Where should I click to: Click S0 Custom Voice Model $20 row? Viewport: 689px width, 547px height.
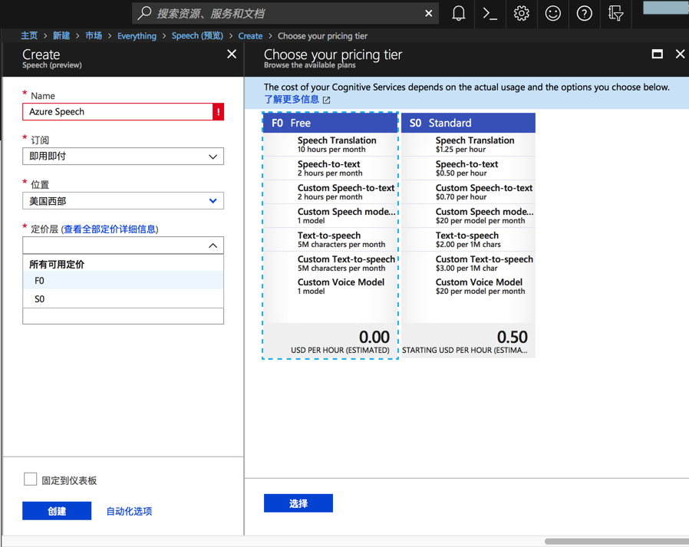pyautogui.click(x=469, y=286)
